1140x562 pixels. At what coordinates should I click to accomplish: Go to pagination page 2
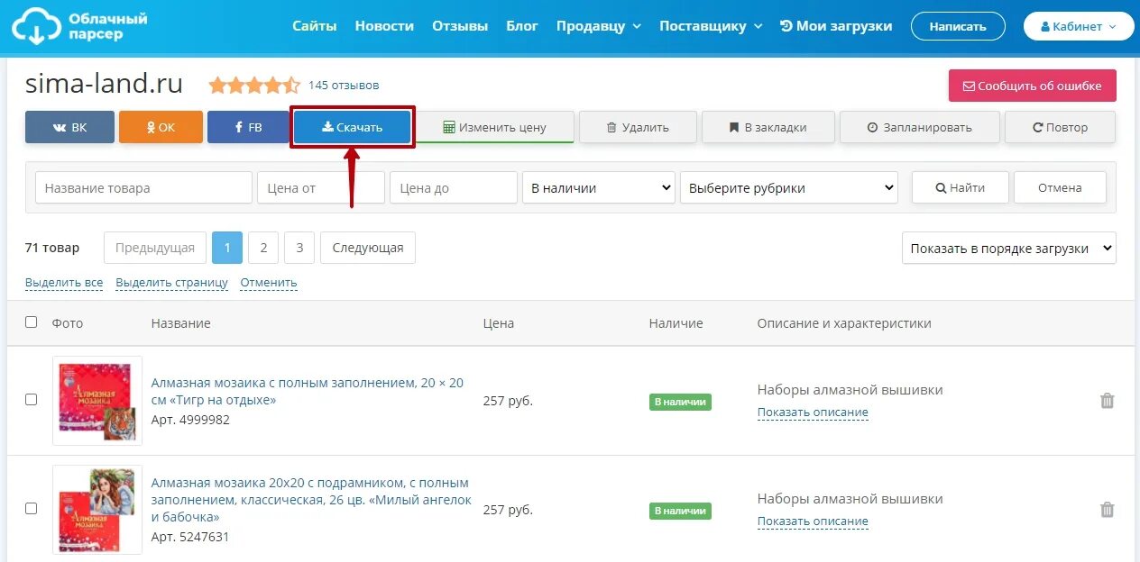click(x=263, y=248)
